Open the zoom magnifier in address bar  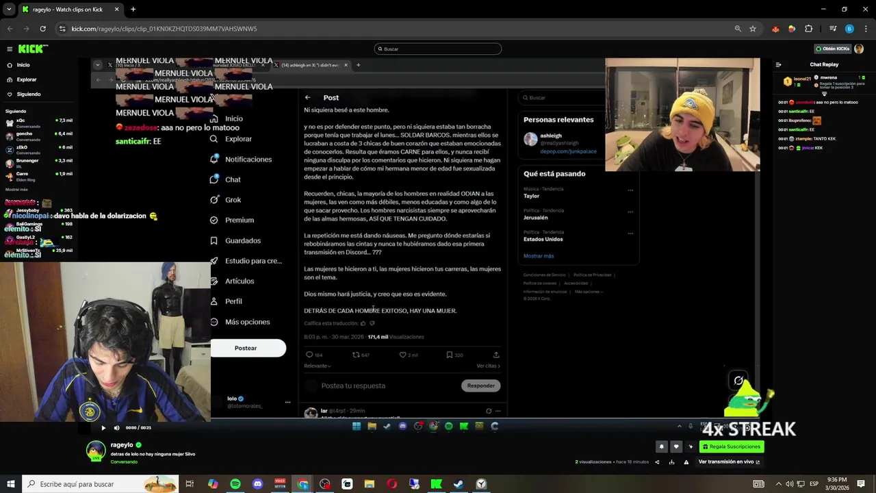point(738,29)
